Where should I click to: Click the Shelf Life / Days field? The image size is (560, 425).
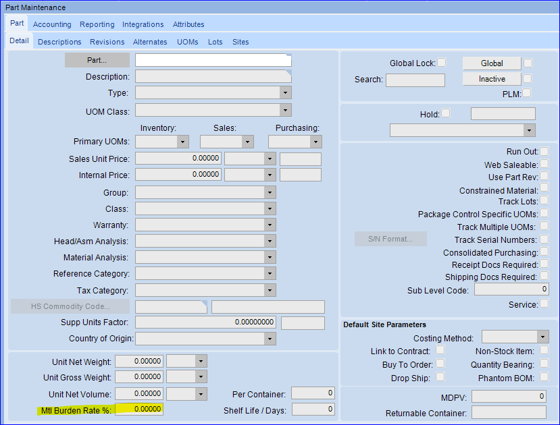[x=313, y=409]
